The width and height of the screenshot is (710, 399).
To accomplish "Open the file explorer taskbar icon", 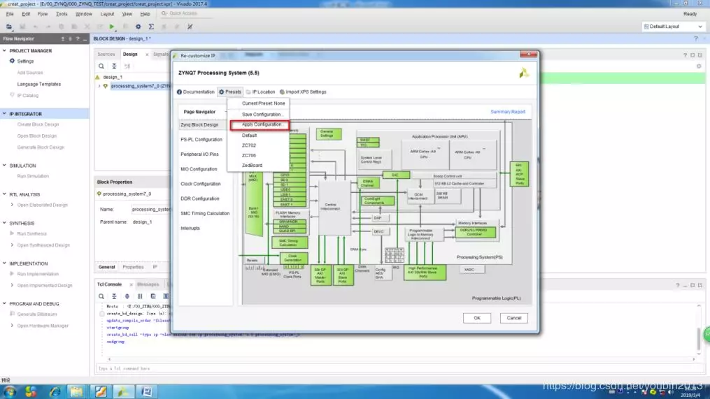I will pos(76,391).
